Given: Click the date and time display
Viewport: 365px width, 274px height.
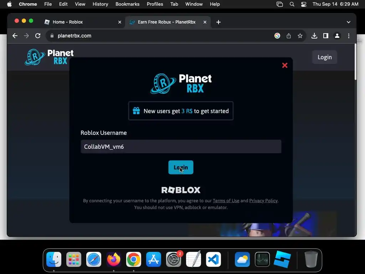Looking at the screenshot, I should click(335, 4).
